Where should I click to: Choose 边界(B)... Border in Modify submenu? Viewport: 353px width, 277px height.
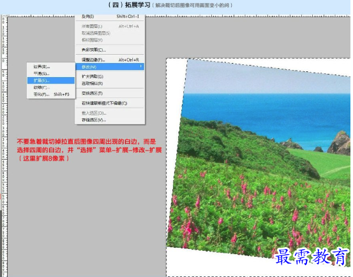[x=51, y=66]
